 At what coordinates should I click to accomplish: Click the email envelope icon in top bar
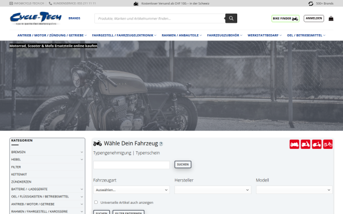(11, 3)
